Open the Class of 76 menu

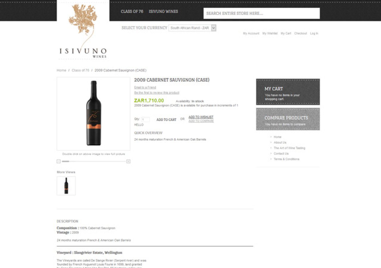(x=132, y=12)
